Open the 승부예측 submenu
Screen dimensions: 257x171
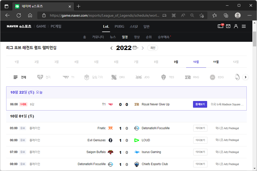pos(163,37)
